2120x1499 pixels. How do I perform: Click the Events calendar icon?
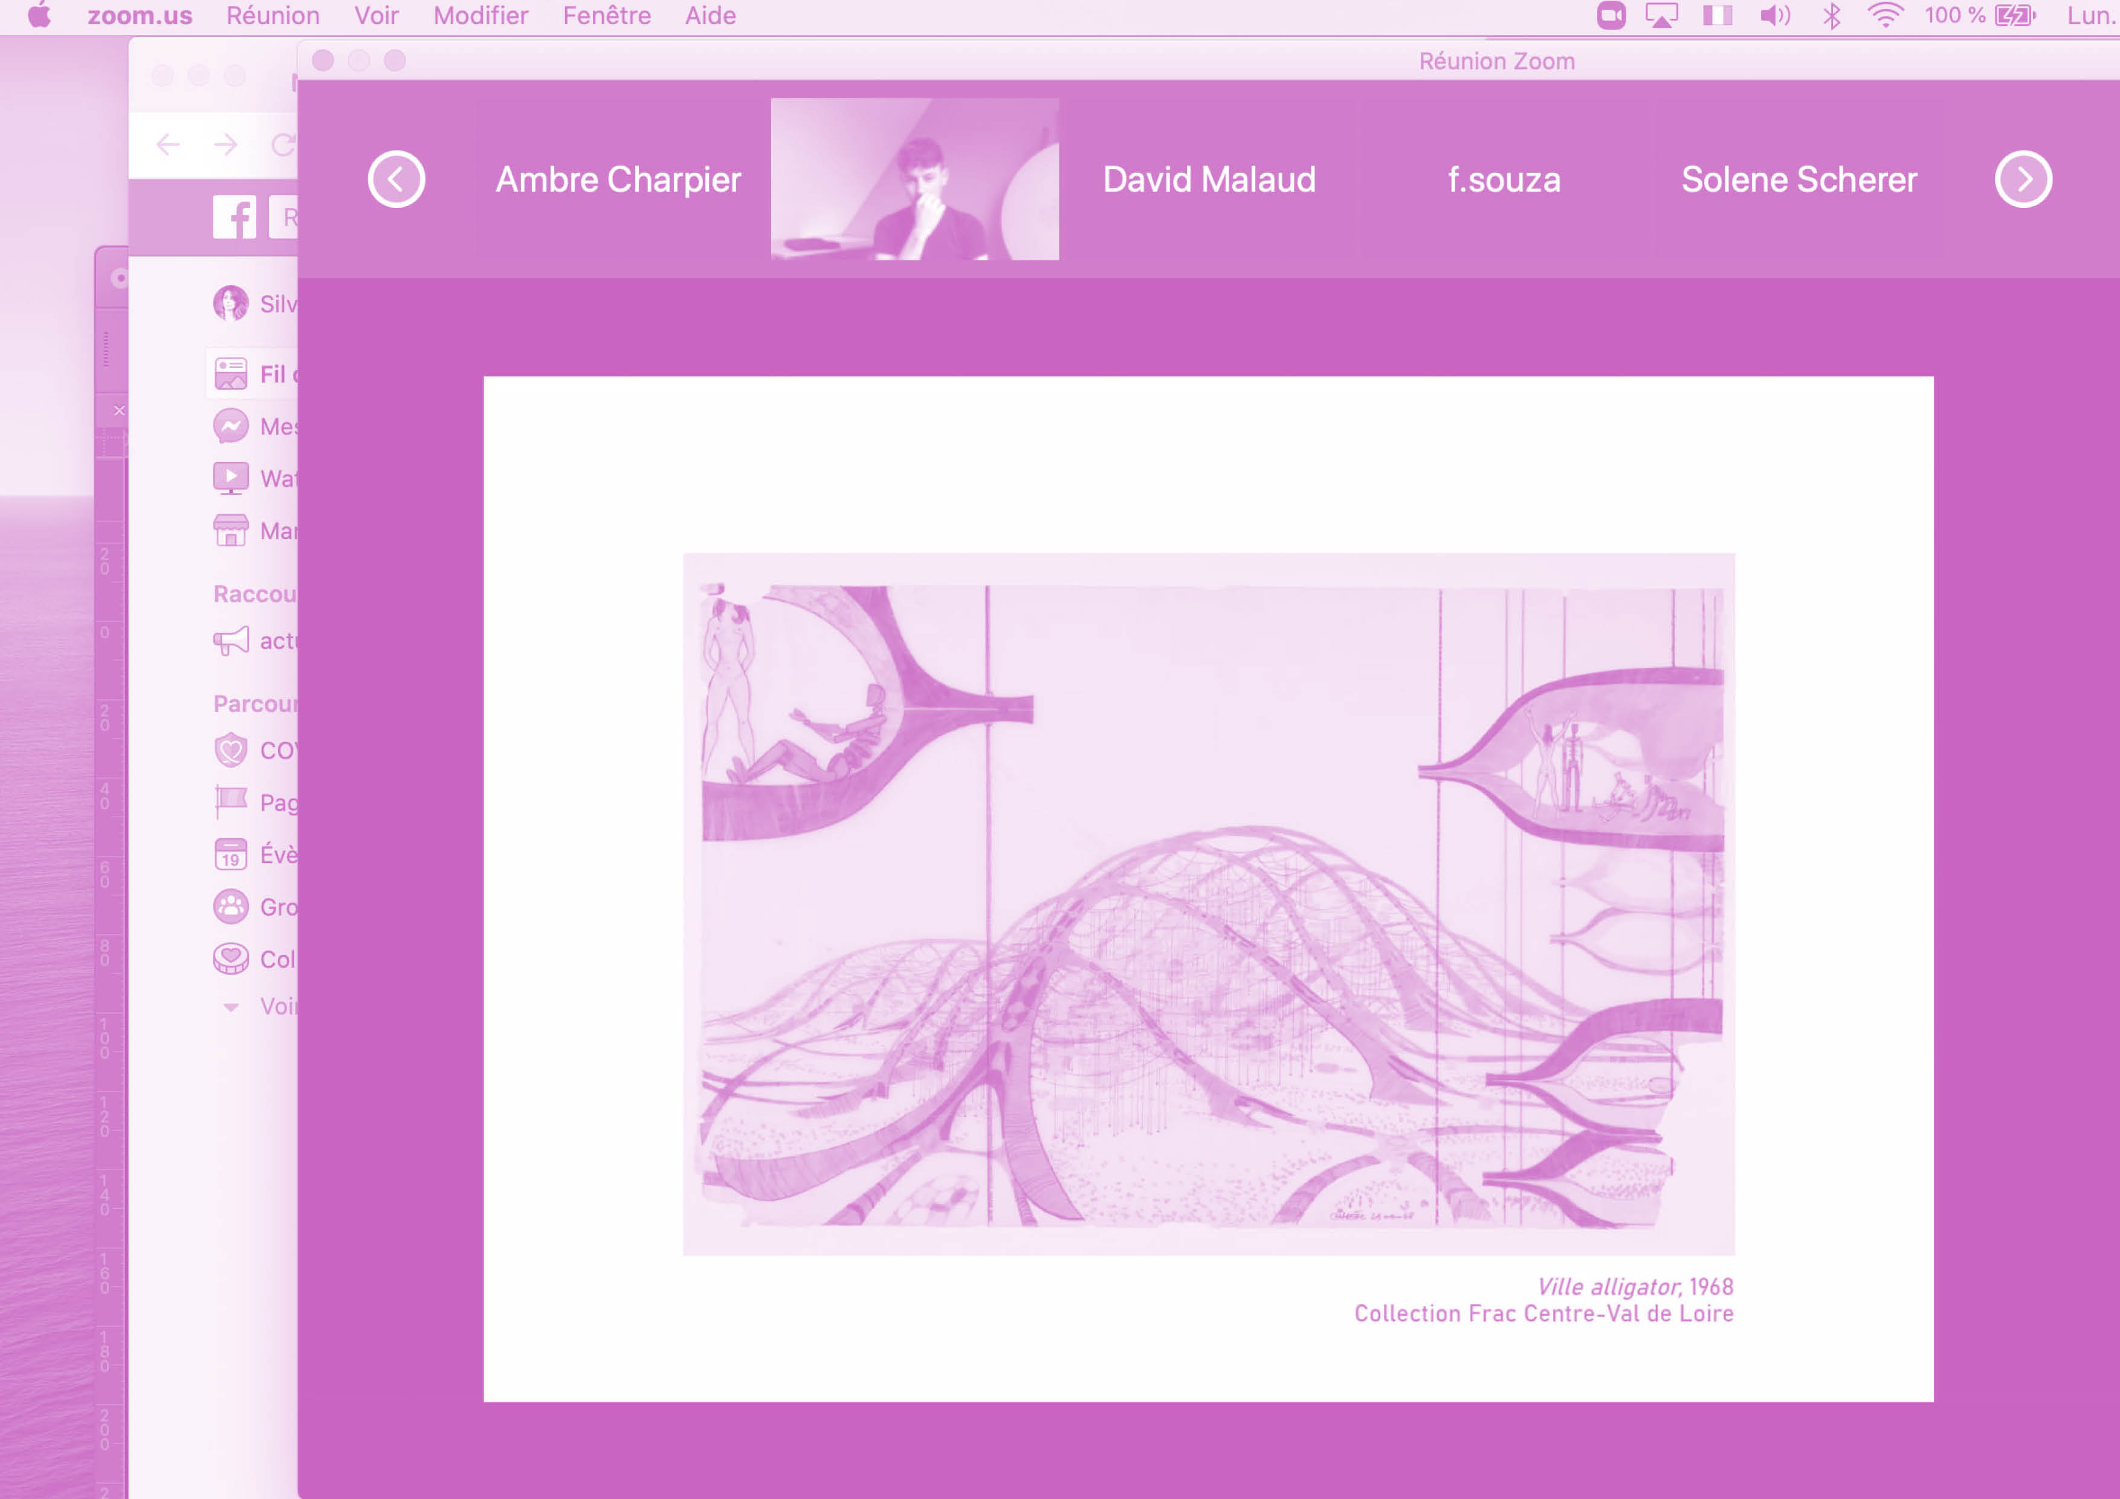231,854
